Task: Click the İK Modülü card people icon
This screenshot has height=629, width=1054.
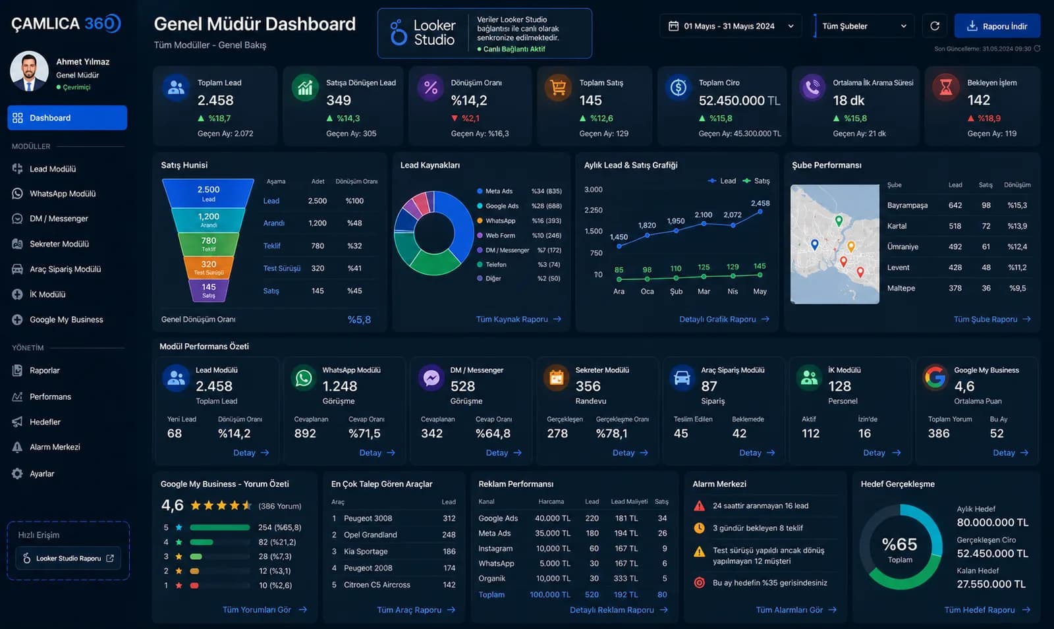Action: 810,378
